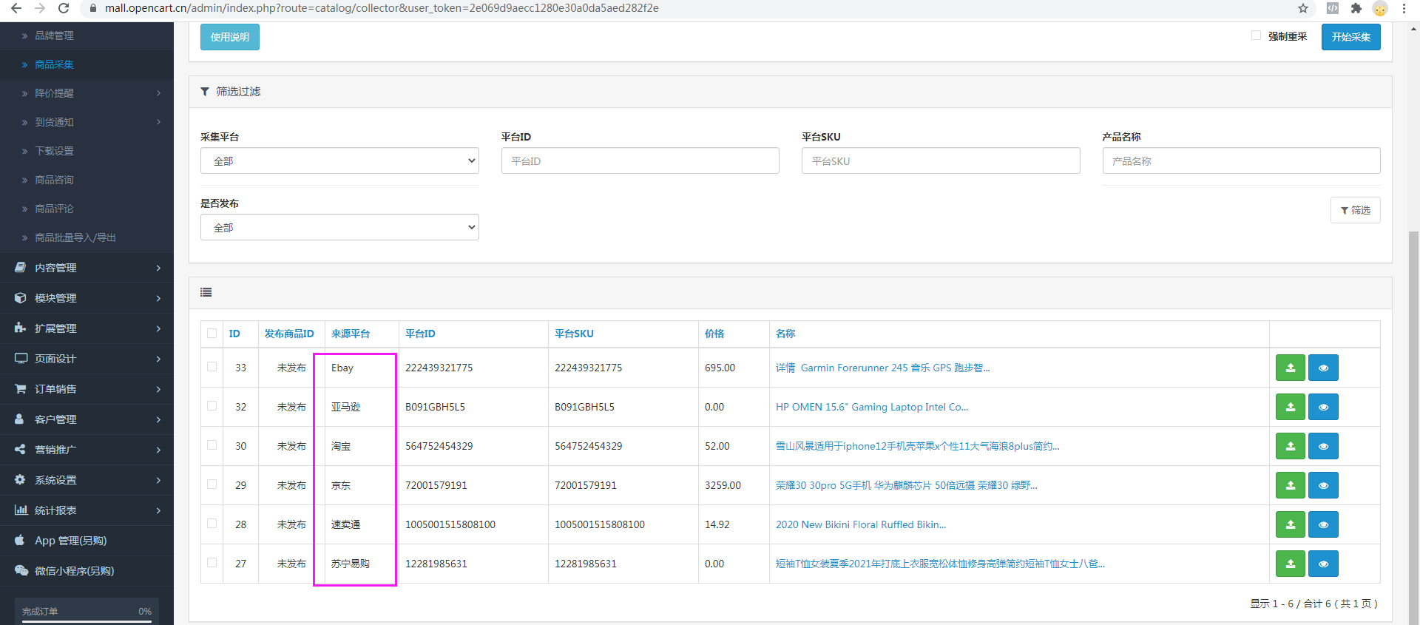Expand the 内容管理 sidebar menu
1420x625 pixels.
point(87,268)
